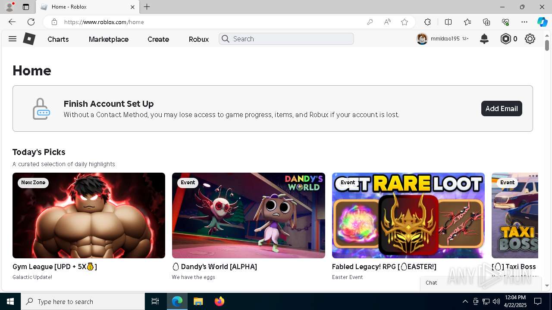Open the clock showing 12:04 PM
Image resolution: width=552 pixels, height=310 pixels.
515,301
